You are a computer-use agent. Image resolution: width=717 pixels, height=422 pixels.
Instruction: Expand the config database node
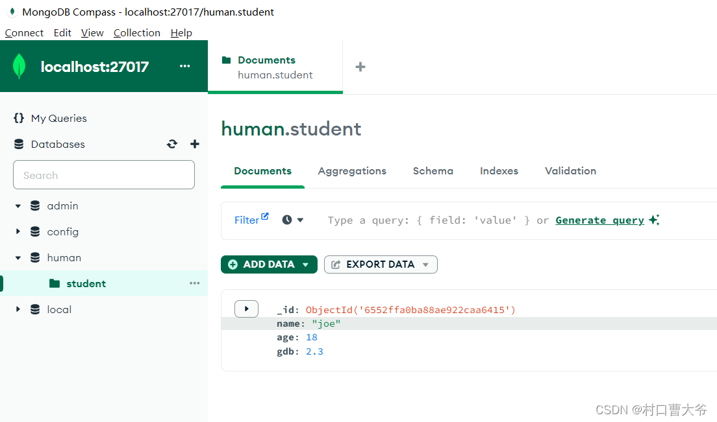[18, 232]
